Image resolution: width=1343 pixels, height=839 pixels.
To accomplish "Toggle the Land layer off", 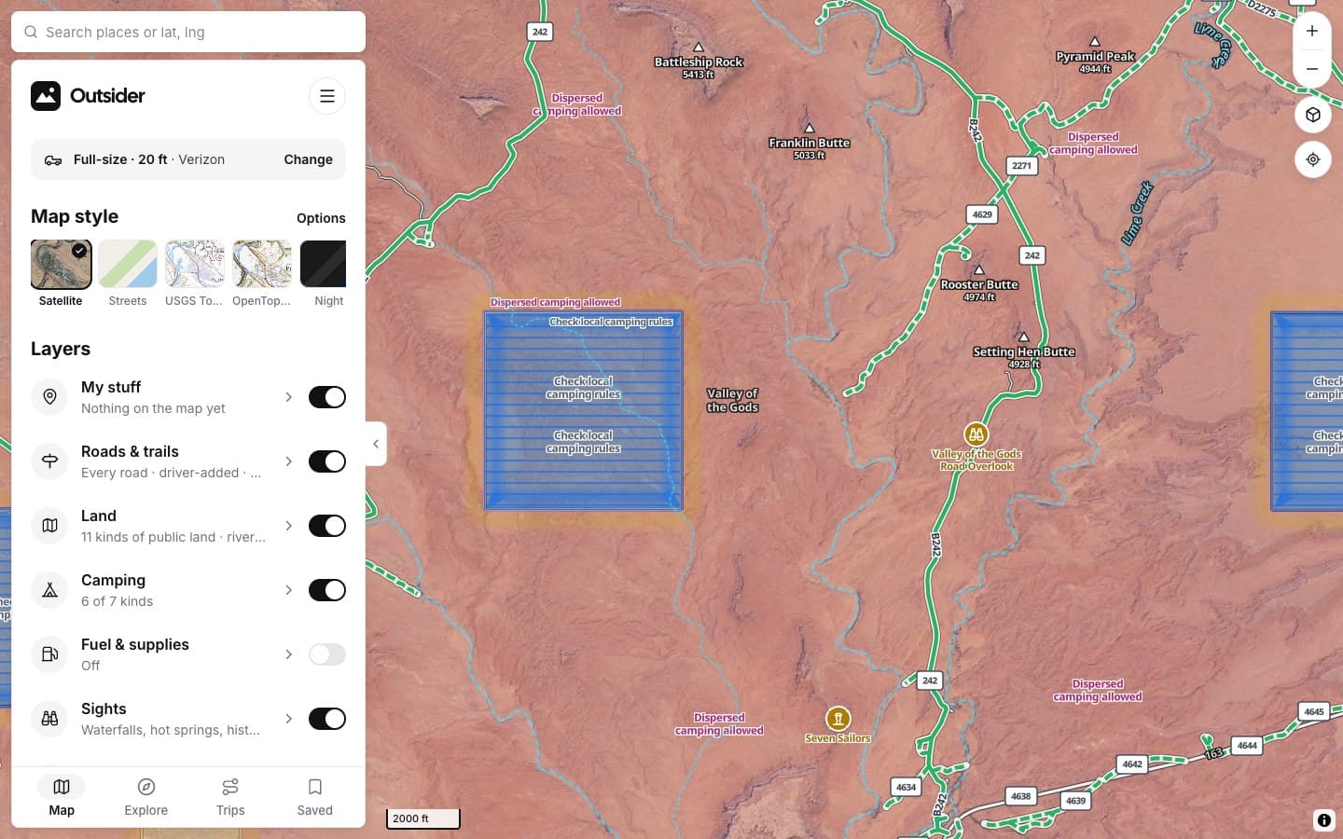I will click(x=327, y=526).
